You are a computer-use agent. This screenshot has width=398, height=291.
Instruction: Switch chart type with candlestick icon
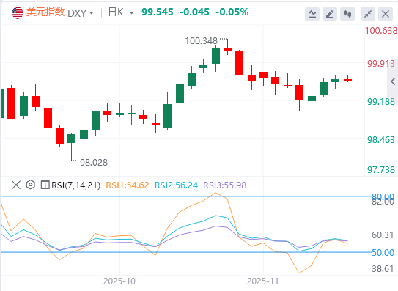coord(347,14)
